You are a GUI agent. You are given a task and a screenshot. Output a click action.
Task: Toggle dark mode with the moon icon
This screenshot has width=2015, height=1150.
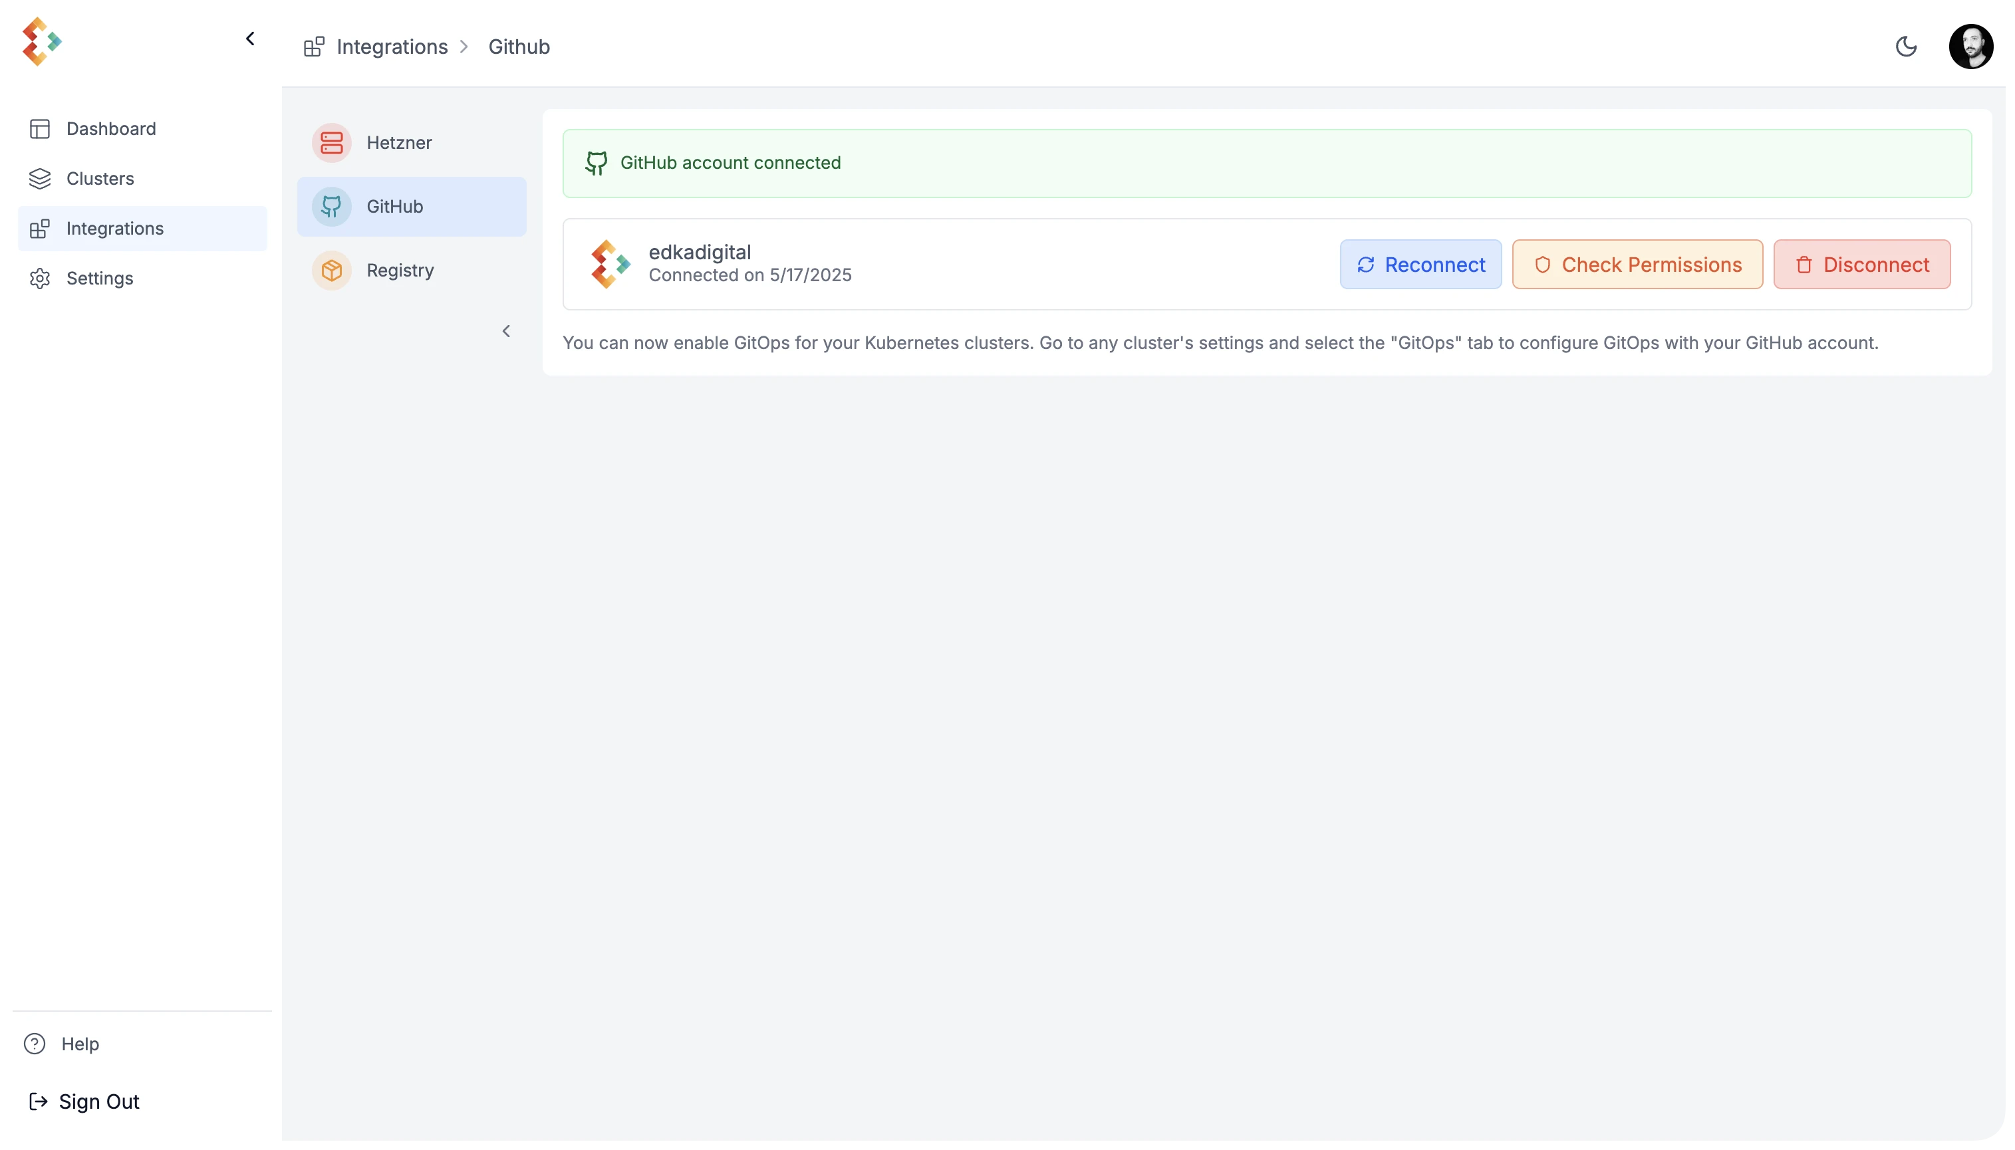[1906, 47]
